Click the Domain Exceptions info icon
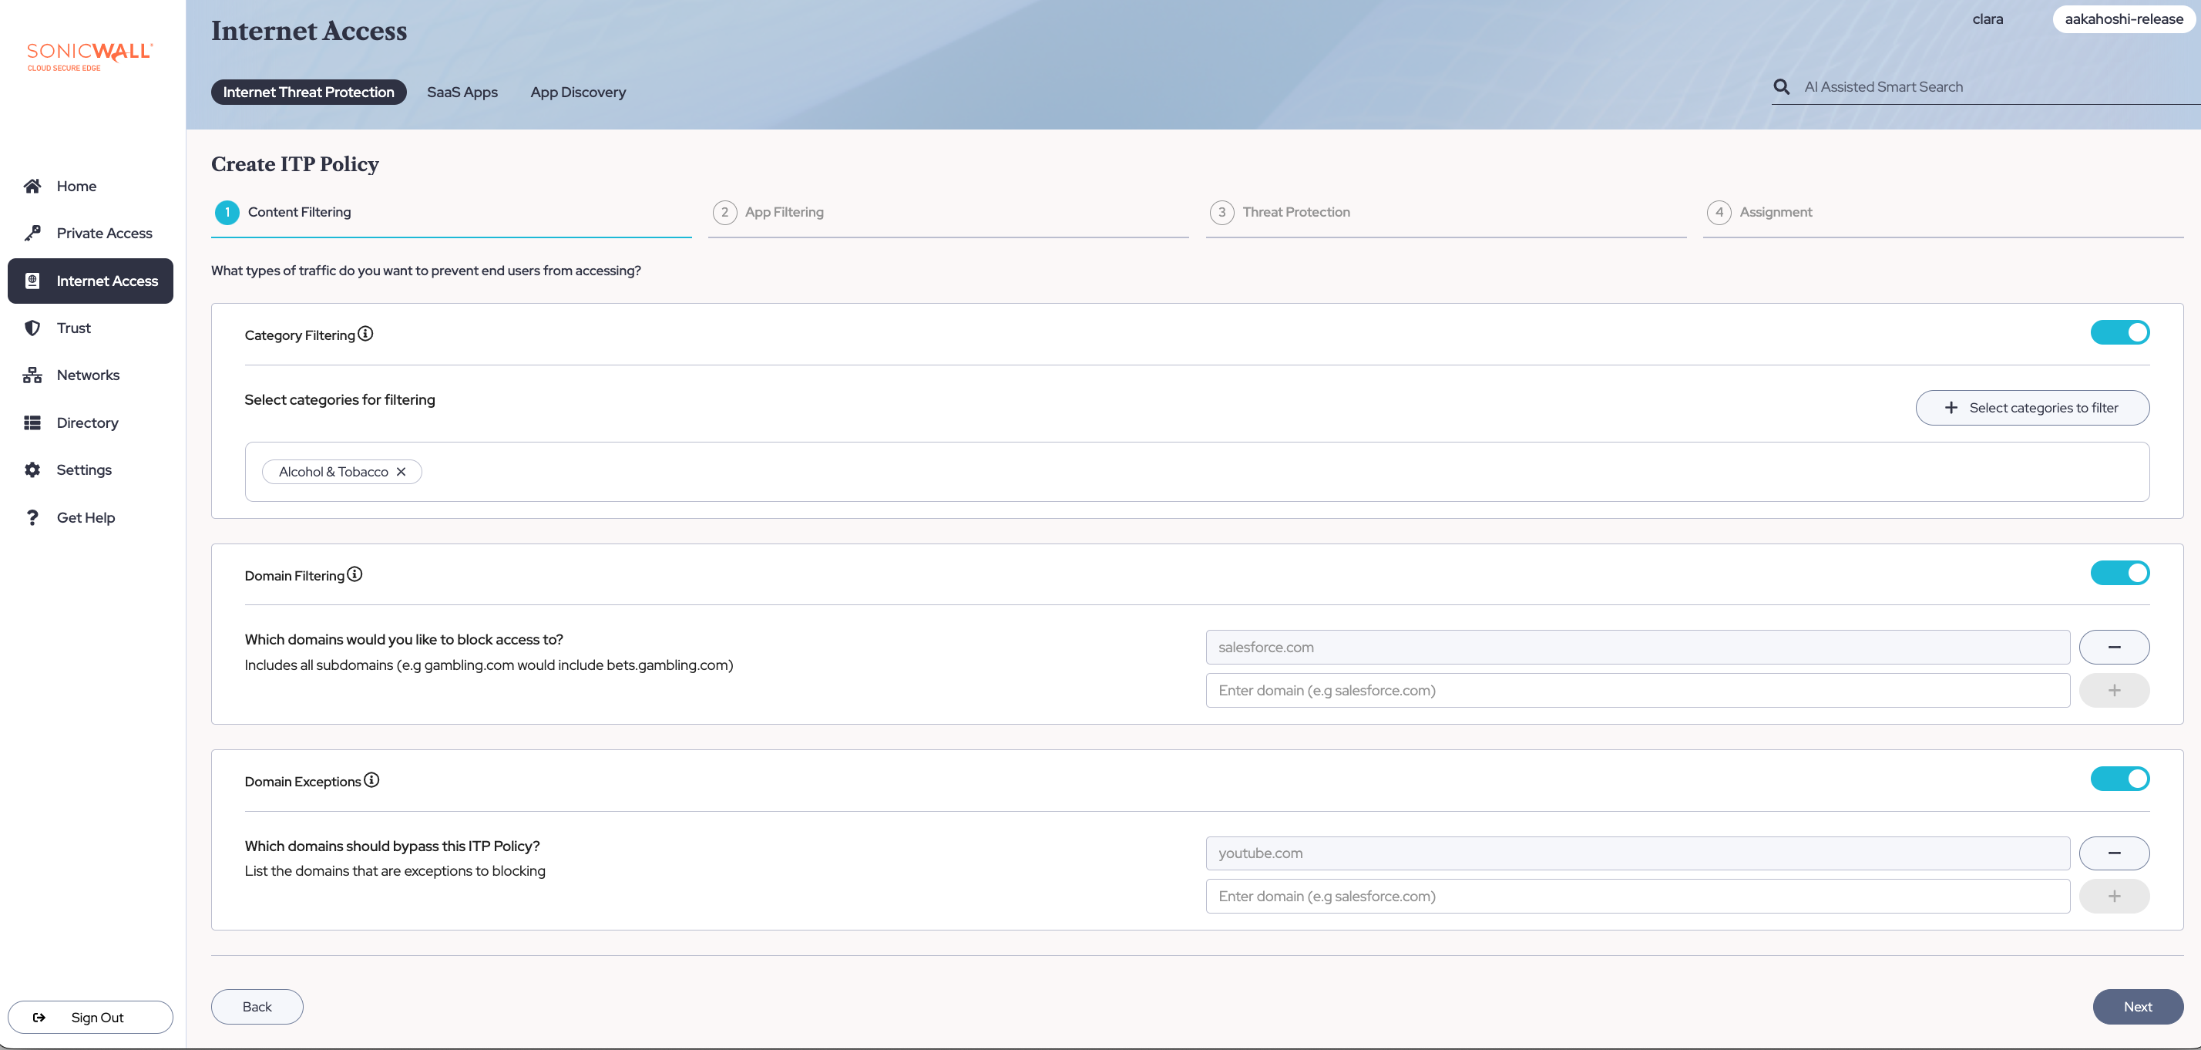 (371, 780)
